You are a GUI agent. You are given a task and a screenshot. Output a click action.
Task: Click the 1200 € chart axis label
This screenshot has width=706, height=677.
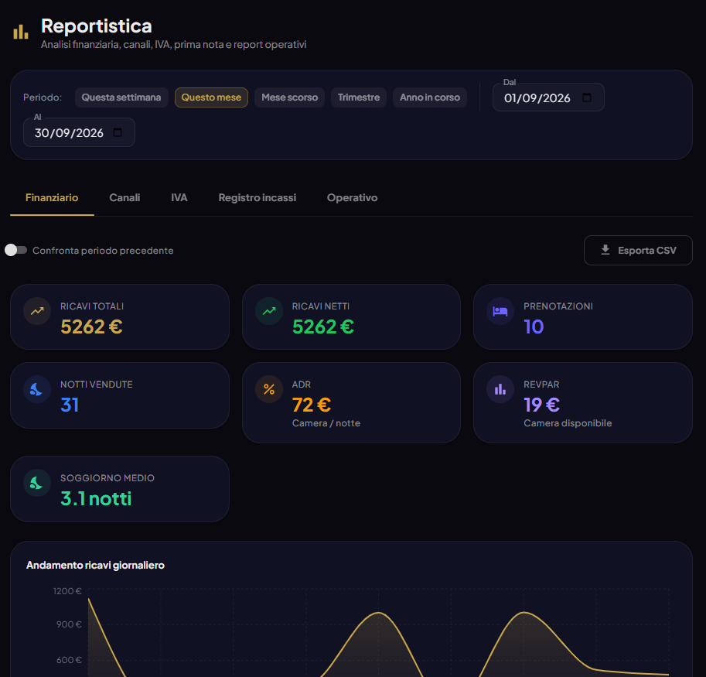[67, 591]
